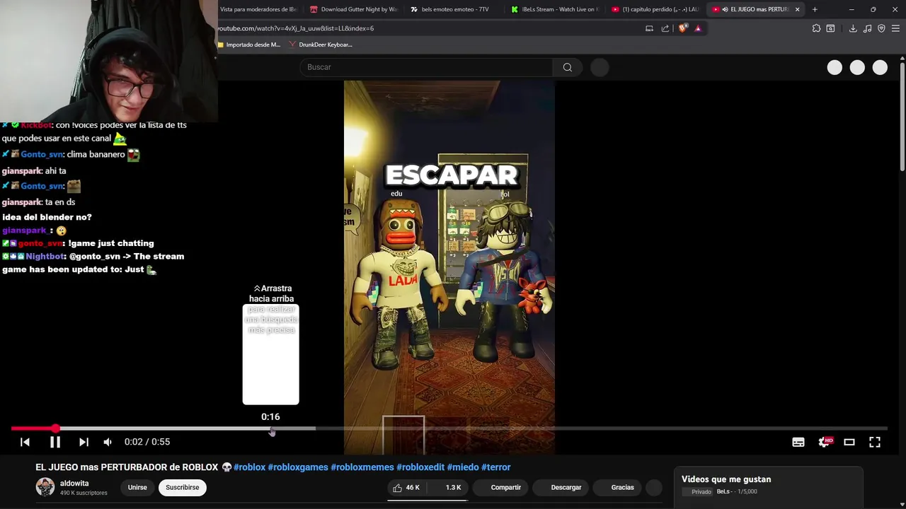Open the aldowita channel avatar

pos(45,487)
